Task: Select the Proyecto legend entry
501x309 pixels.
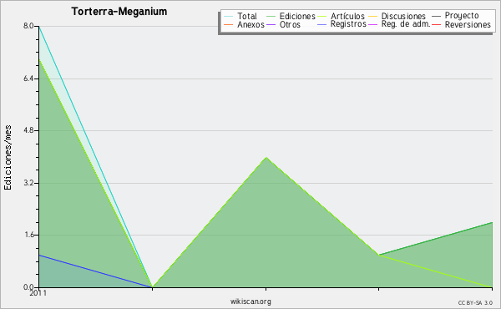Action: click(x=455, y=16)
